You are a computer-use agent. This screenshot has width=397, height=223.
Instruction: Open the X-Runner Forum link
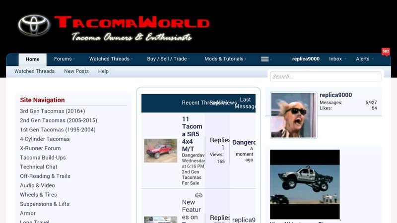[40, 148]
